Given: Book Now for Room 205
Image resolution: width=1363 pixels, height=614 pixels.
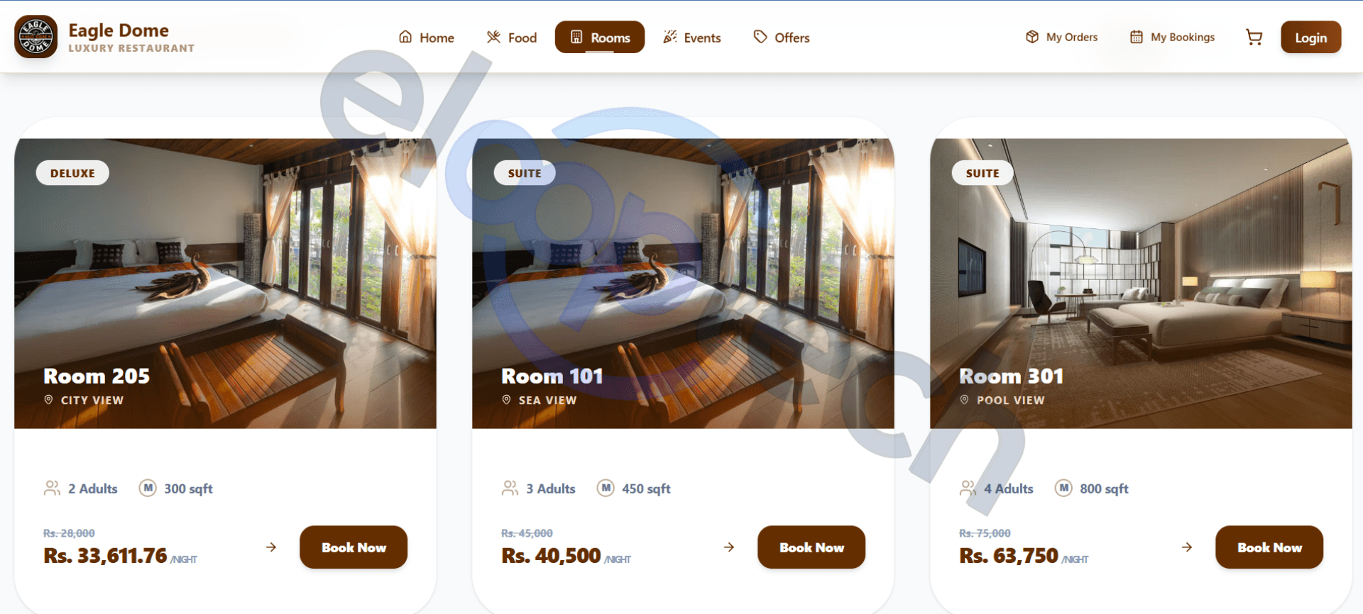Looking at the screenshot, I should point(354,547).
